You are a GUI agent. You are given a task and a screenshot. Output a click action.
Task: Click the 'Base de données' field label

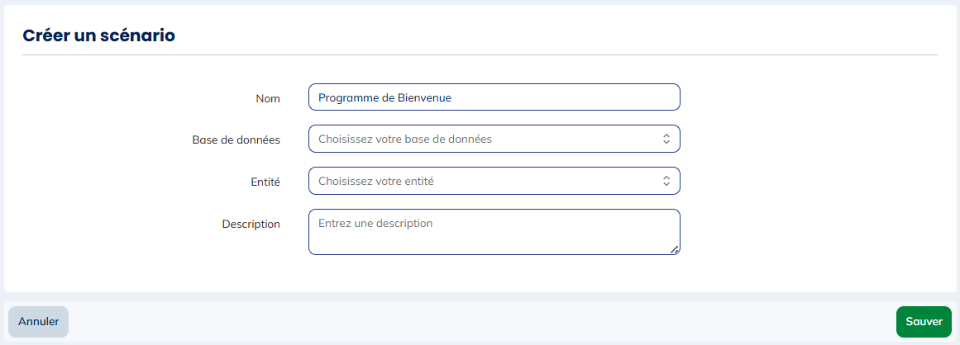point(236,140)
